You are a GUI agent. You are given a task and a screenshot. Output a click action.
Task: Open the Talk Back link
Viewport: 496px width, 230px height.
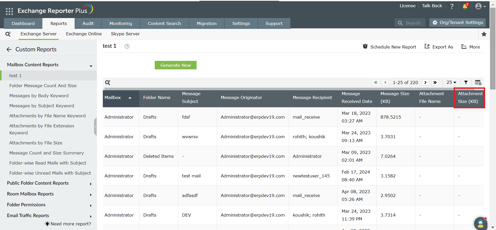pyautogui.click(x=432, y=6)
